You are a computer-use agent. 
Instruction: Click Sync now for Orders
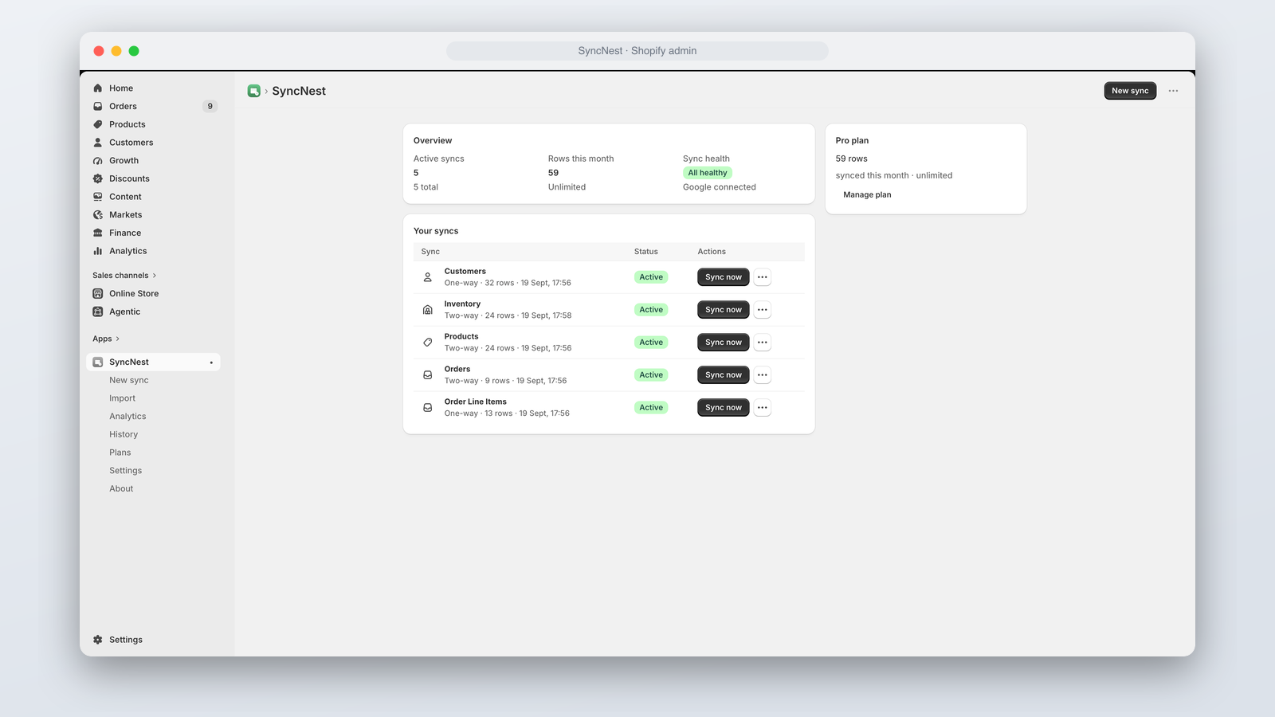724,375
